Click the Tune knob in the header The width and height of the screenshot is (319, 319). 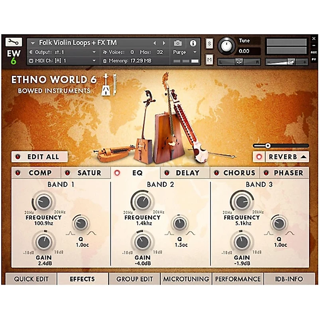coord(226,45)
